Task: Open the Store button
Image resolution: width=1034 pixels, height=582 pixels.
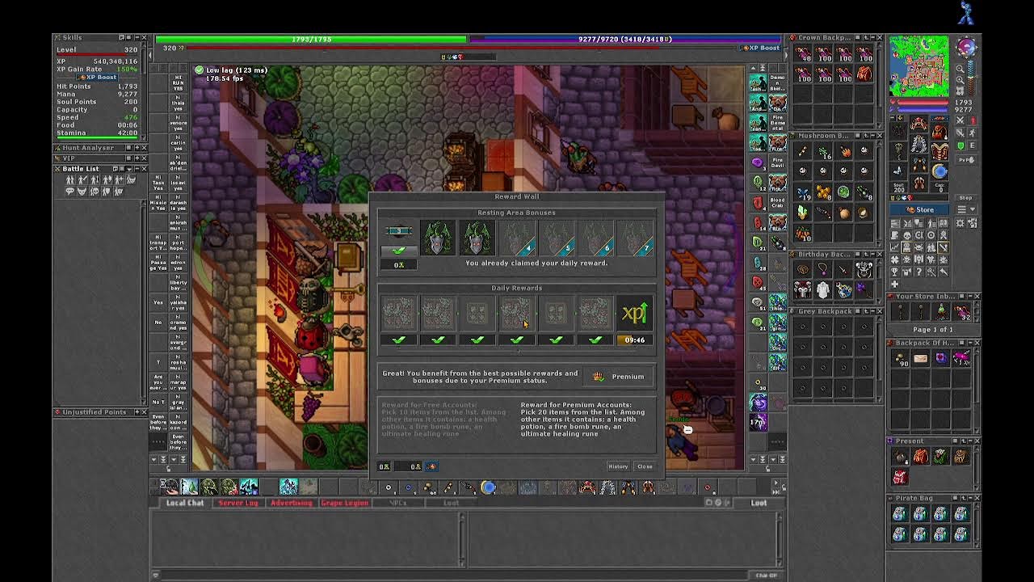Action: point(919,209)
